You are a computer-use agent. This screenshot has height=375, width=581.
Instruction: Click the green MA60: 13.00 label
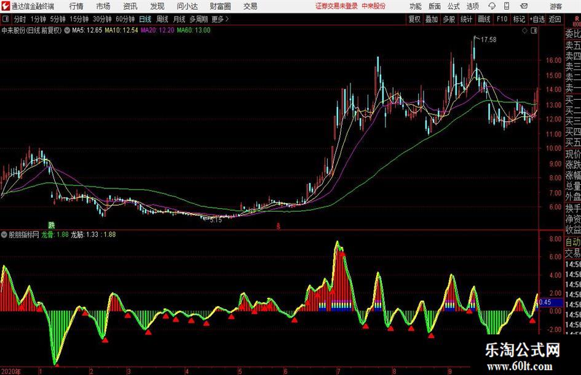tap(194, 30)
